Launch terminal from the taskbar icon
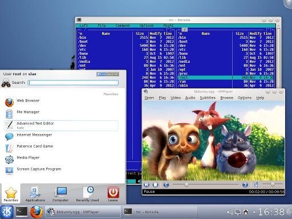Screen dimensions: 292x219 (x=22, y=212)
